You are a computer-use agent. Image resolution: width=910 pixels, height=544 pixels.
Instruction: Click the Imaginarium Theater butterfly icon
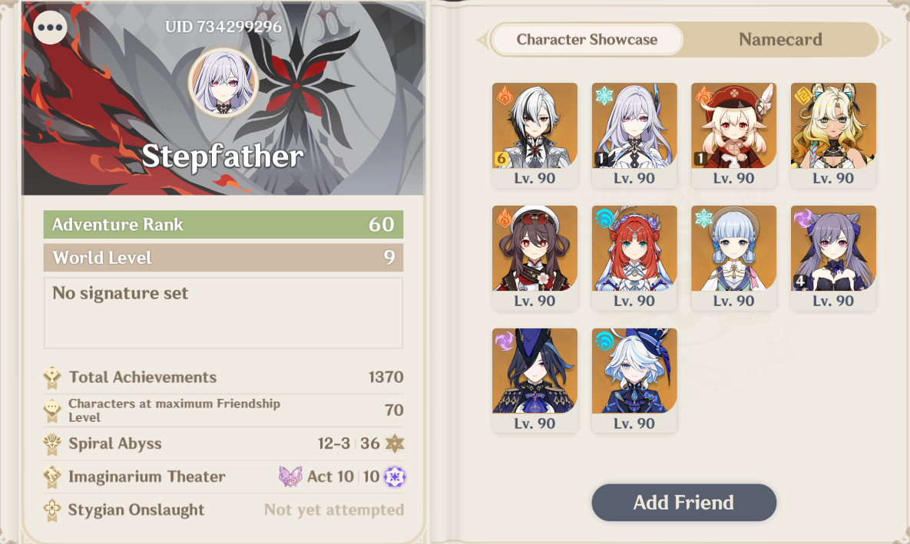tap(290, 476)
